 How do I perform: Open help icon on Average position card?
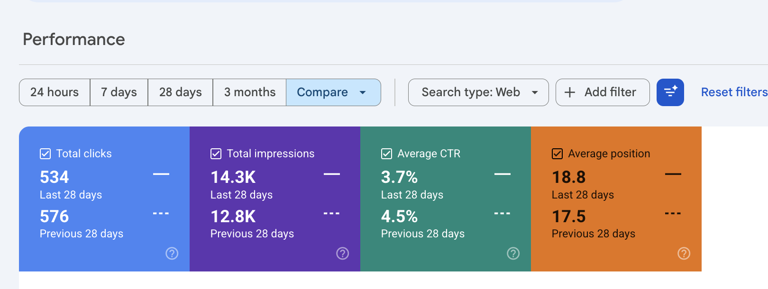point(684,253)
